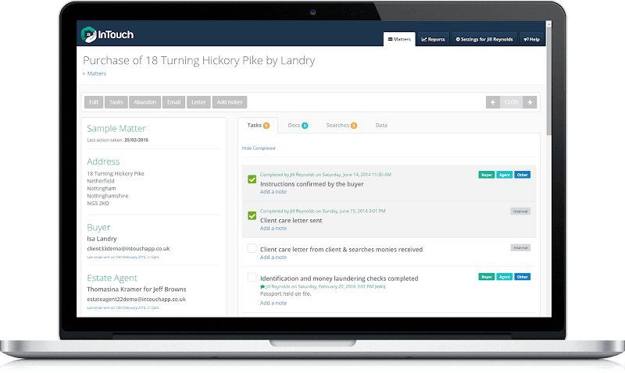Click buyer email client33demo@intouchapp.co.uk
Image resolution: width=625 pixels, height=373 pixels.
128,249
